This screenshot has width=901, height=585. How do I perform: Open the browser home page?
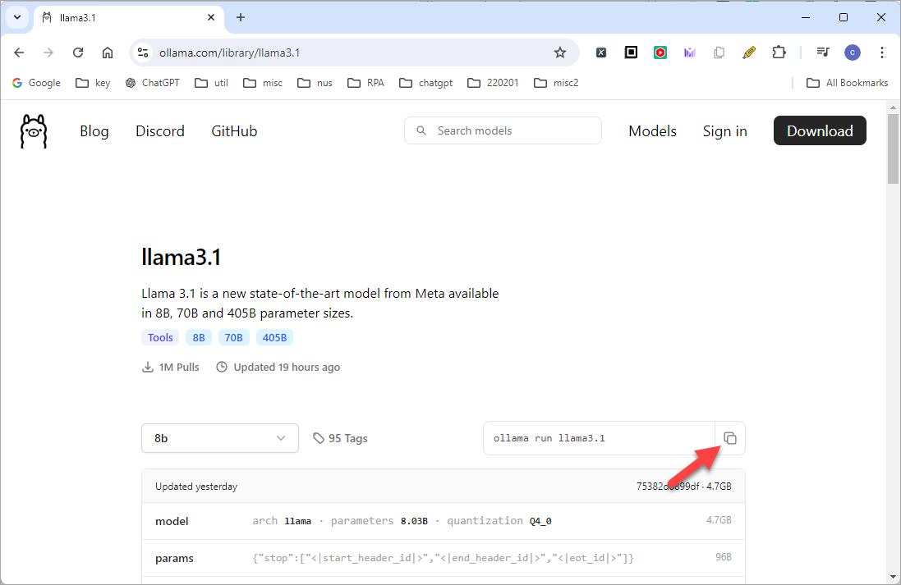click(x=108, y=53)
